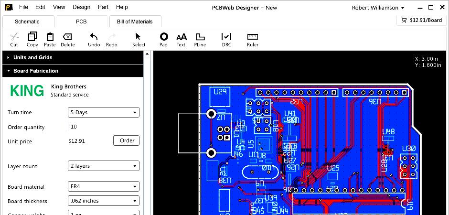This screenshot has width=449, height=215.
Task: Open the Turn time dropdown
Action: (x=104, y=112)
